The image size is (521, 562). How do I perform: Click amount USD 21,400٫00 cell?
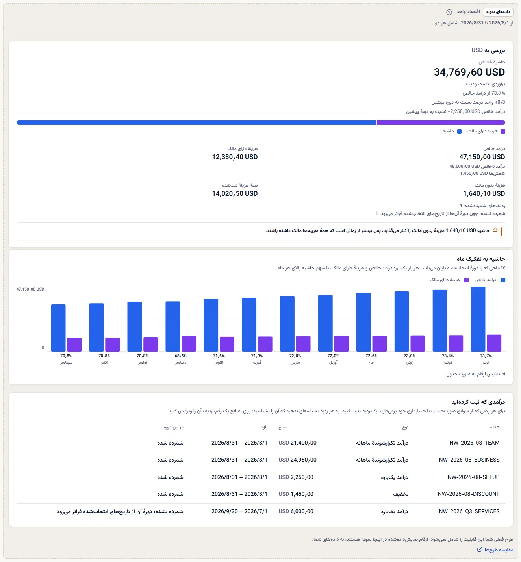(x=297, y=443)
